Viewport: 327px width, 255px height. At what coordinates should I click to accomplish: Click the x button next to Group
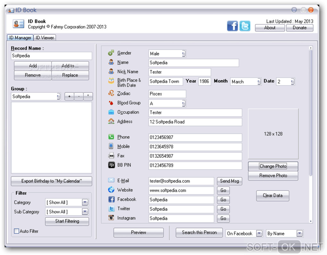(x=88, y=96)
